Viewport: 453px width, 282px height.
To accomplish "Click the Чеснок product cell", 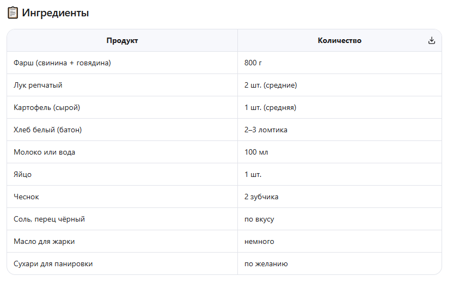I will [x=26, y=197].
